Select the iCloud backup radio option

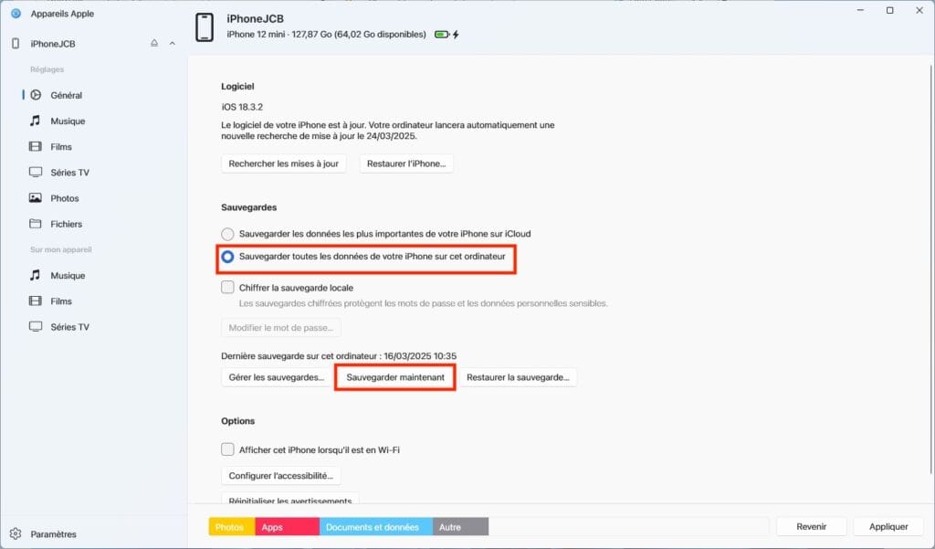[228, 234]
